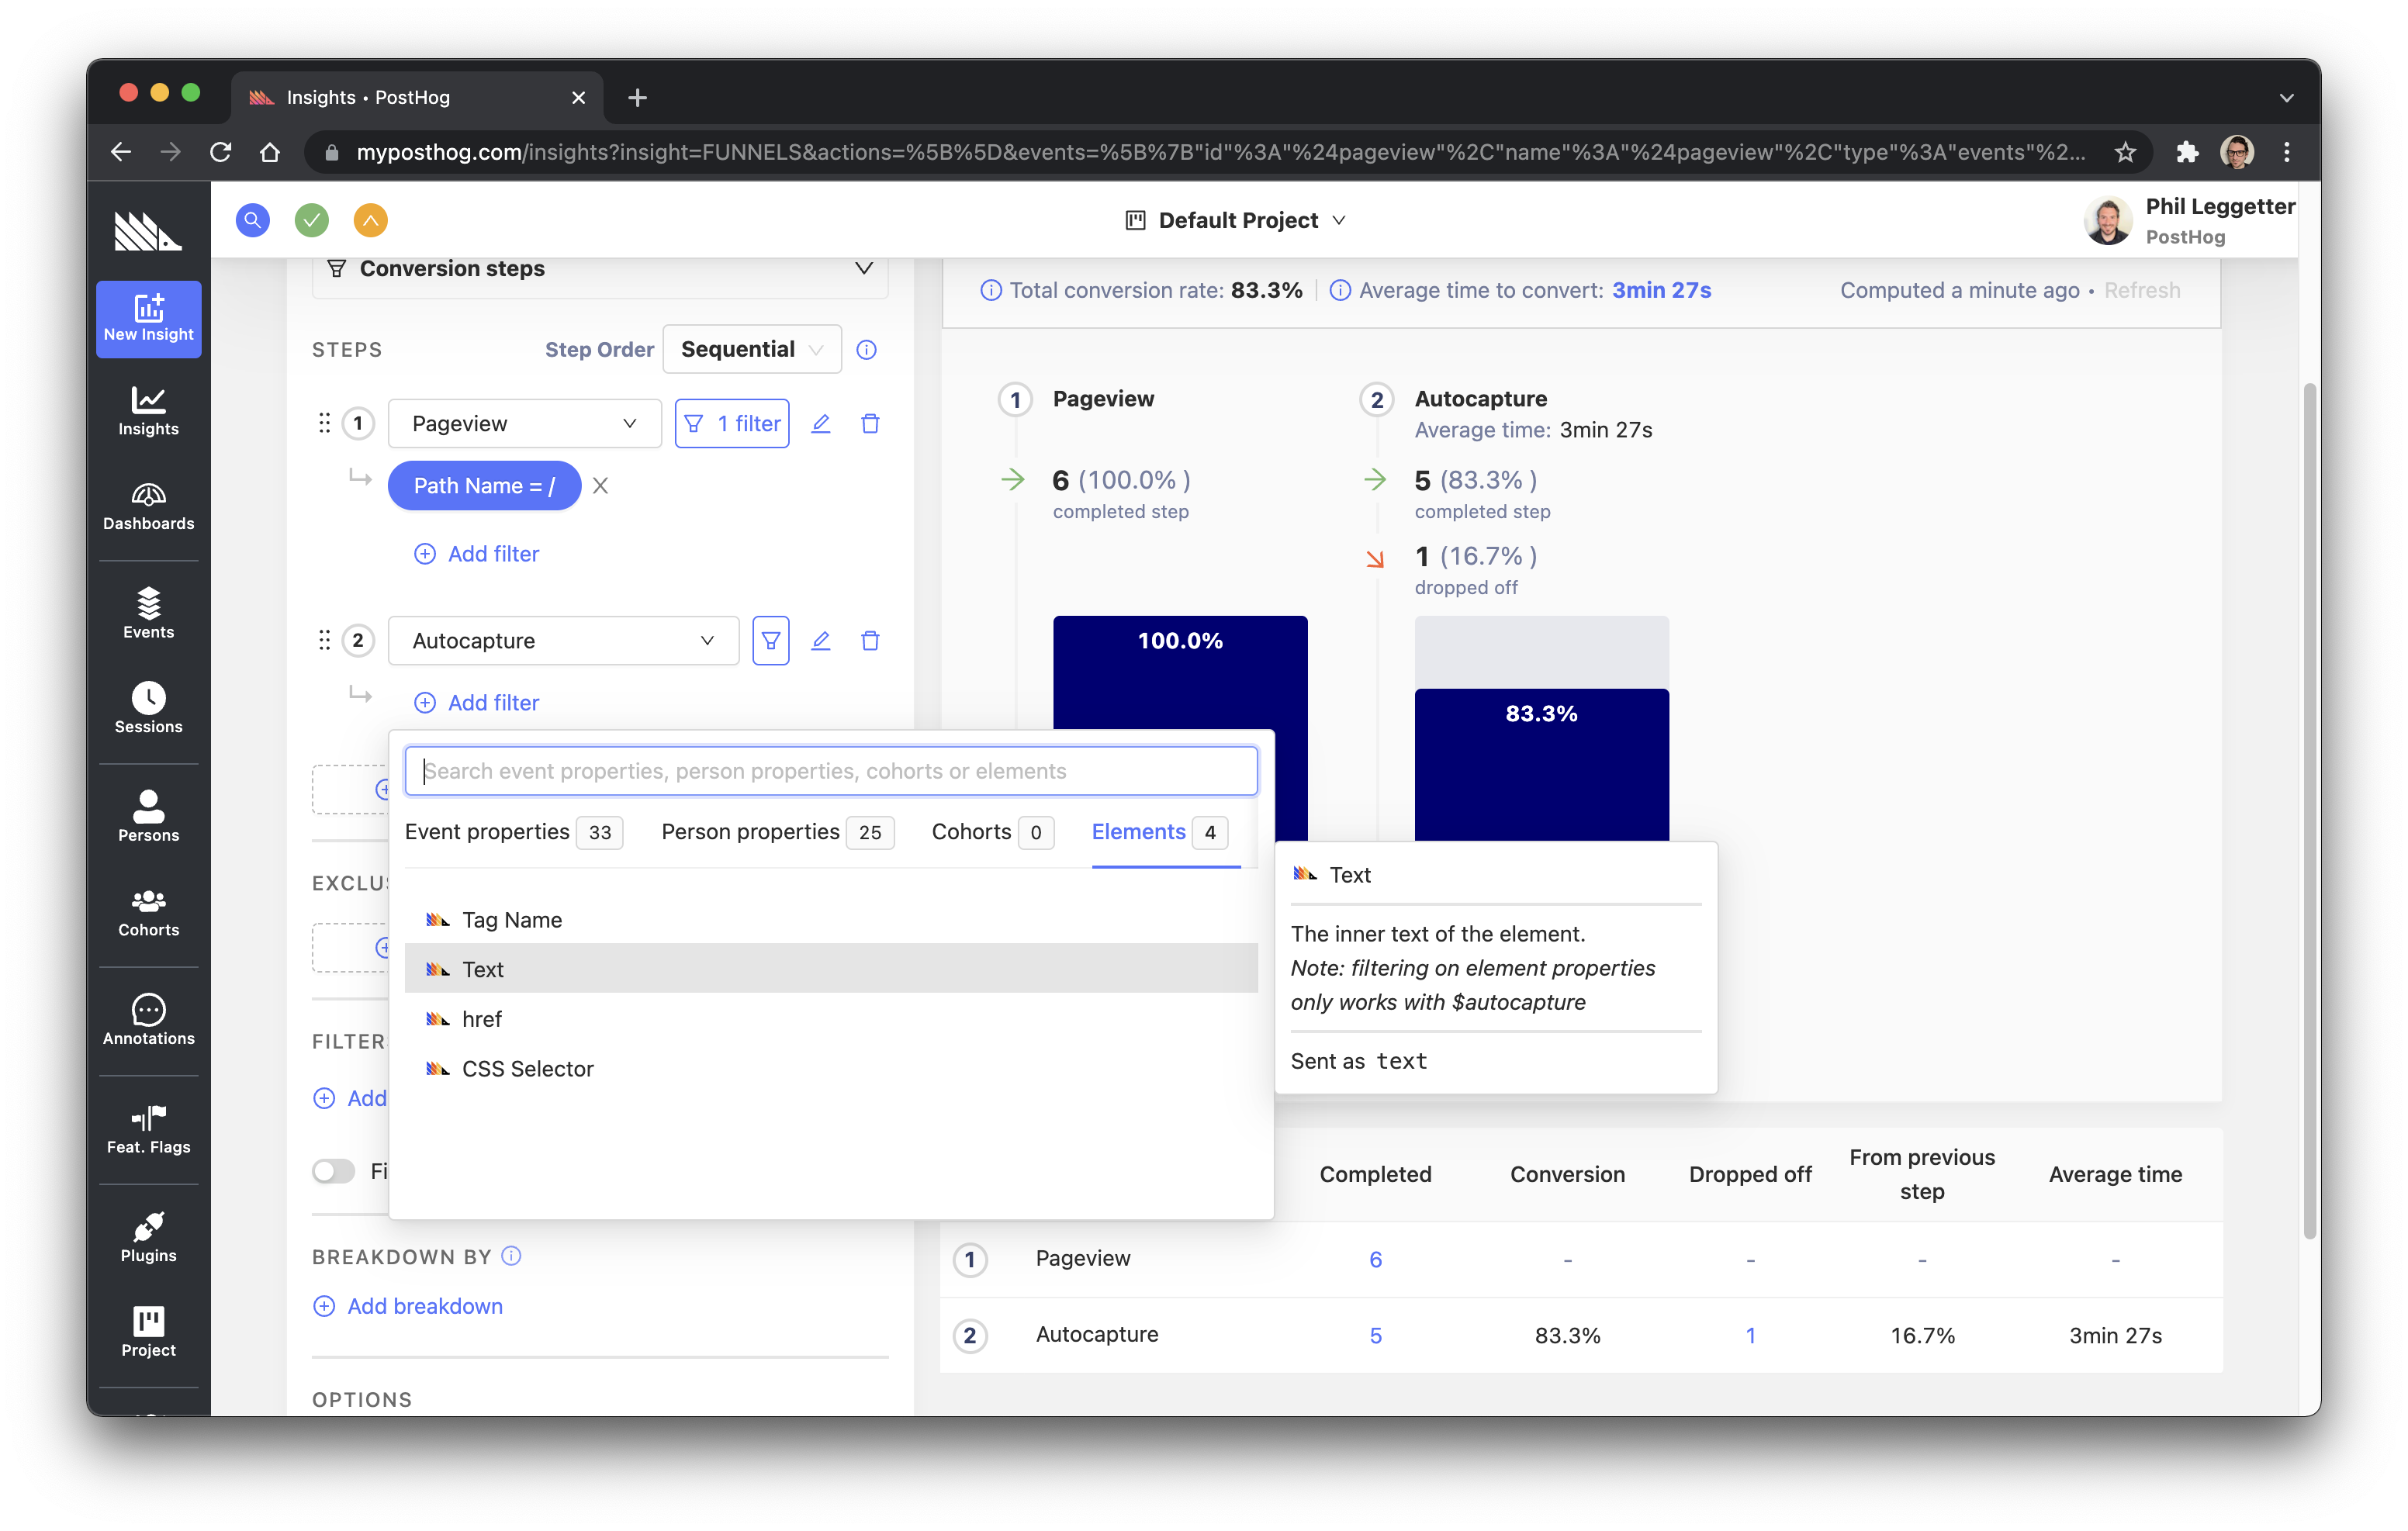
Task: Edit the Autocapture step with the pencil icon
Action: click(821, 640)
